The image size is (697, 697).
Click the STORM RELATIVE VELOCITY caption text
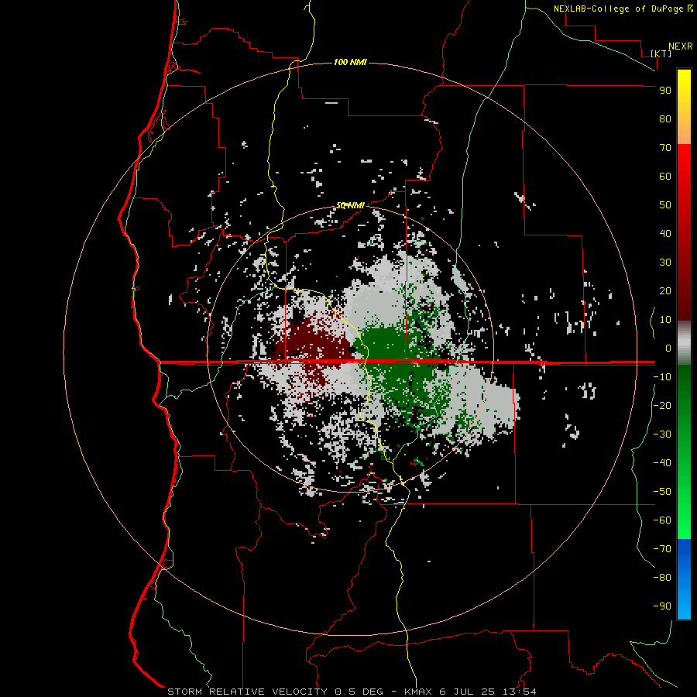pyautogui.click(x=248, y=692)
